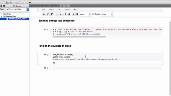Open the All Supported Files filter dropdown
The height and width of the screenshot is (96, 171).
pyautogui.click(x=17, y=9)
